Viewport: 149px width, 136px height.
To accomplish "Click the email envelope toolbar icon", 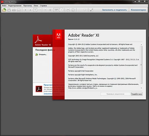I will (x=19, y=10).
